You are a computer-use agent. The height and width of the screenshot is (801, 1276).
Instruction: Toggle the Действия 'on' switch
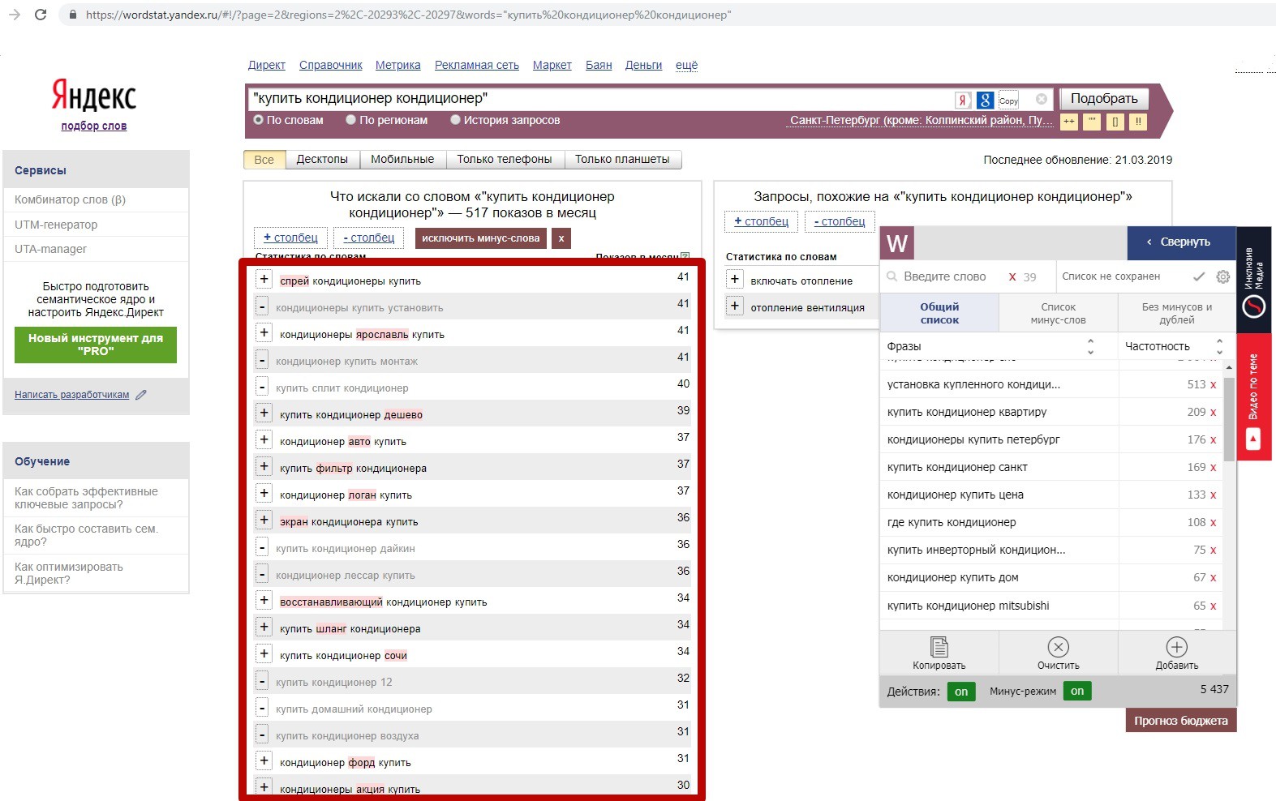[x=961, y=692]
